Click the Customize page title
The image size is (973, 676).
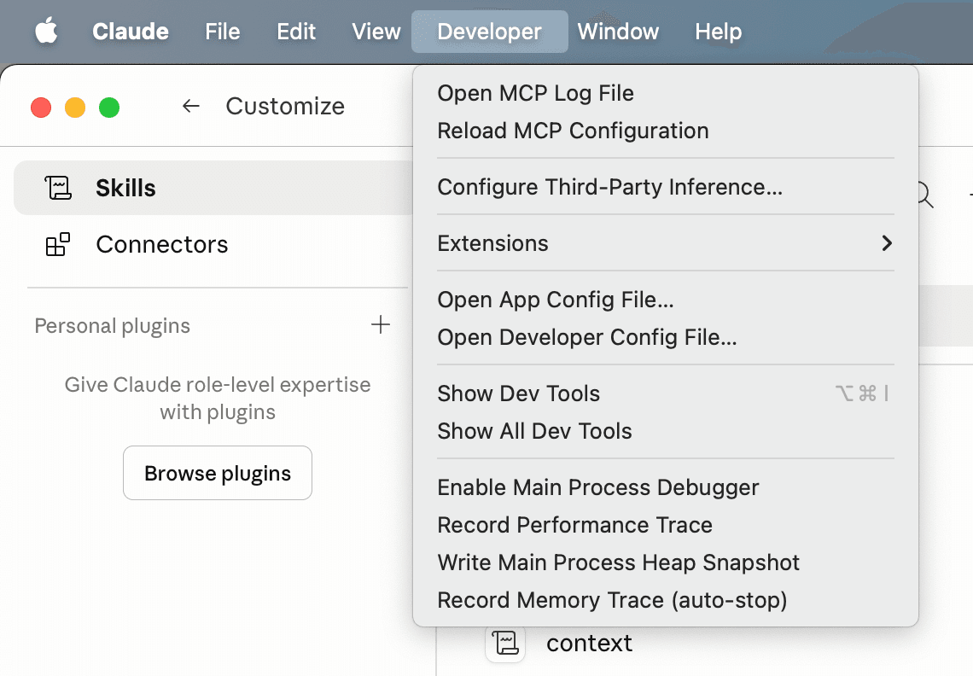[x=285, y=106]
